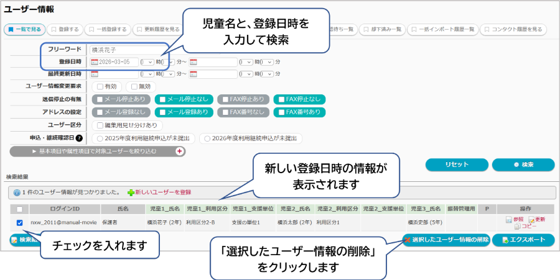
Task: Click the リセット button
Action: pos(455,165)
